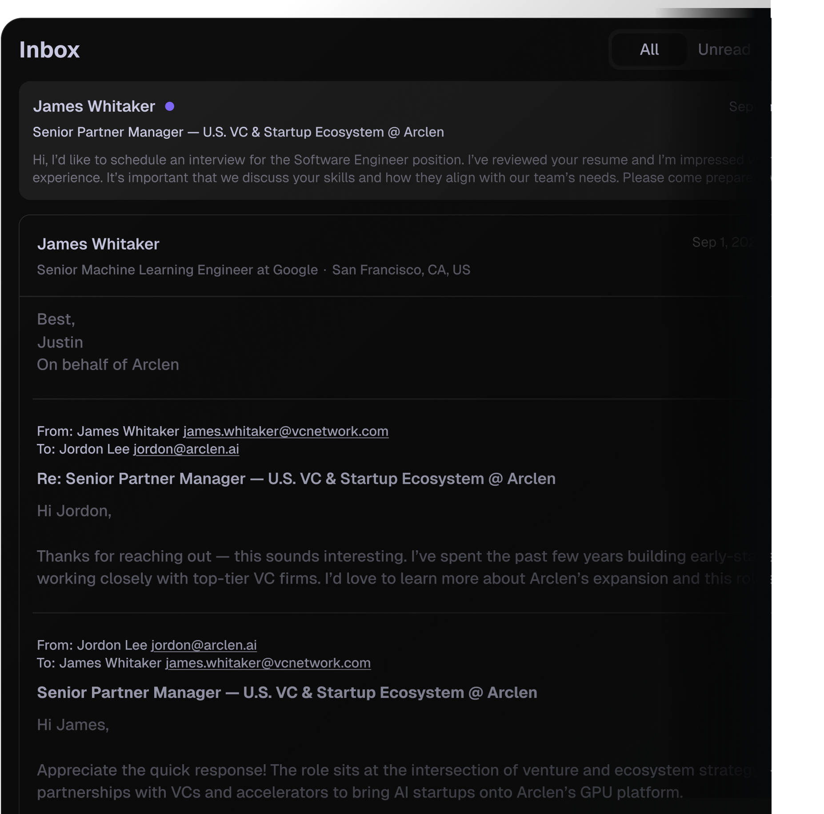Click the Inbox heading
Image resolution: width=824 pixels, height=814 pixels.
pyautogui.click(x=49, y=50)
